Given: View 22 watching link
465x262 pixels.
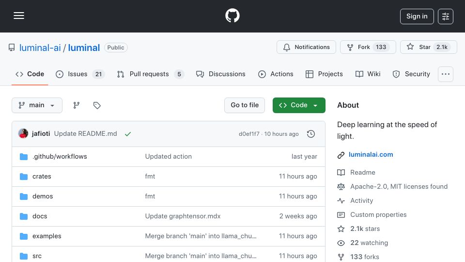Looking at the screenshot, I should [369, 243].
